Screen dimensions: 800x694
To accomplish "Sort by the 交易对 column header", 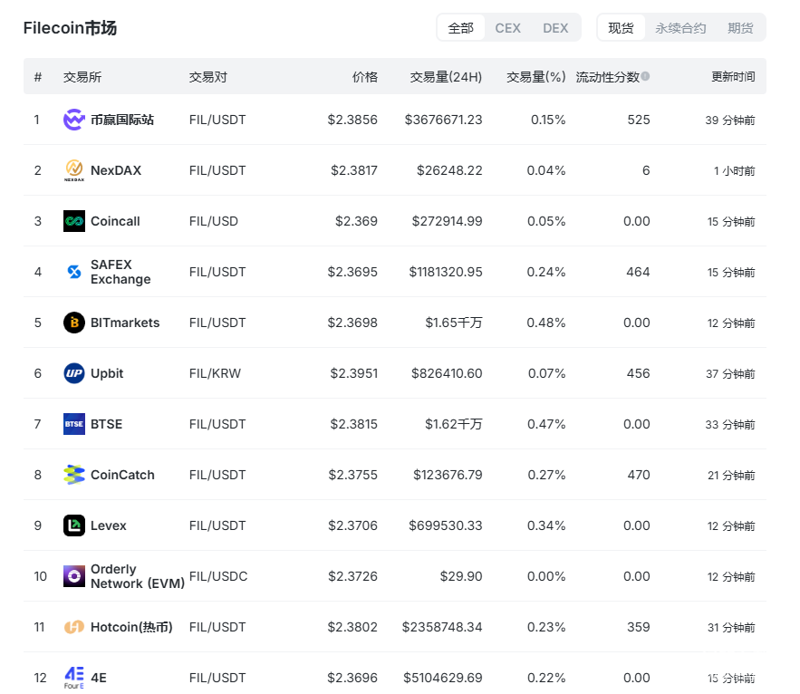I will (208, 76).
